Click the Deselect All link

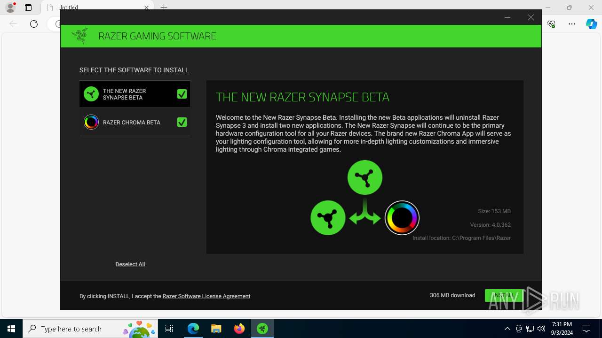tap(130, 264)
